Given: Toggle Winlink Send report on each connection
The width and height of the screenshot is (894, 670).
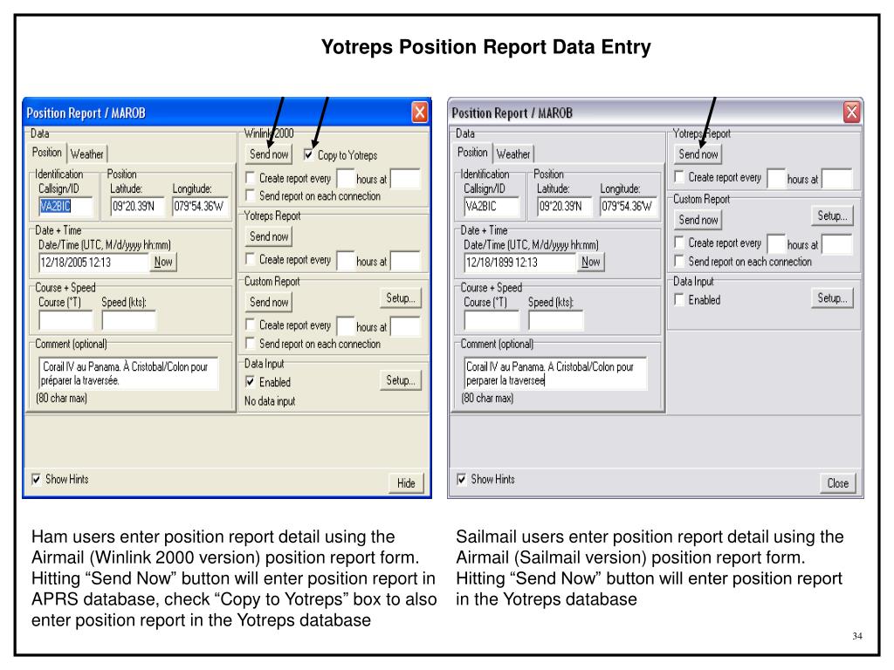Looking at the screenshot, I should click(x=250, y=195).
